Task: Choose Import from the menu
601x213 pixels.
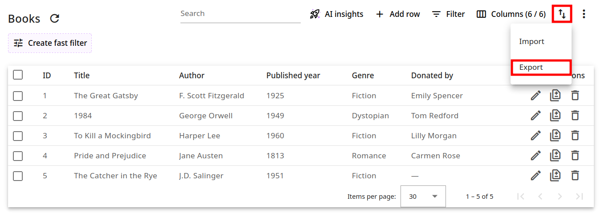Action: coord(531,41)
